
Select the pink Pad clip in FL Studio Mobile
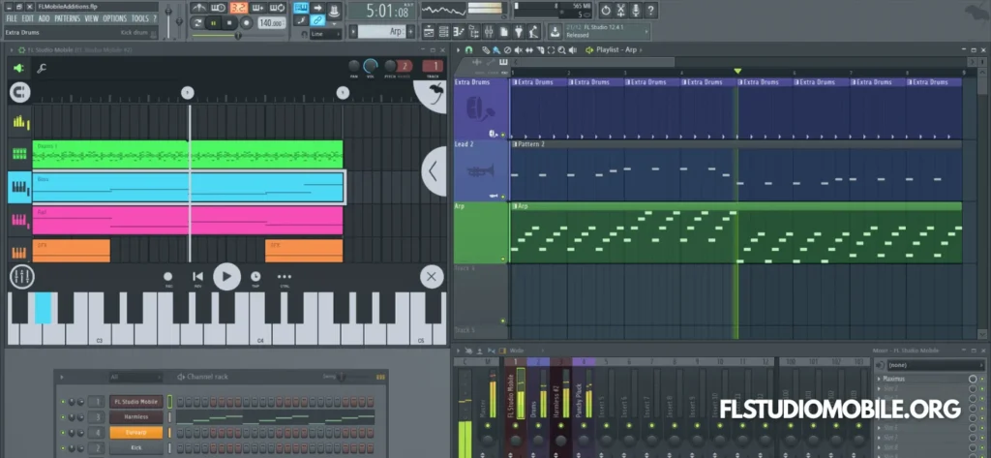pos(188,220)
